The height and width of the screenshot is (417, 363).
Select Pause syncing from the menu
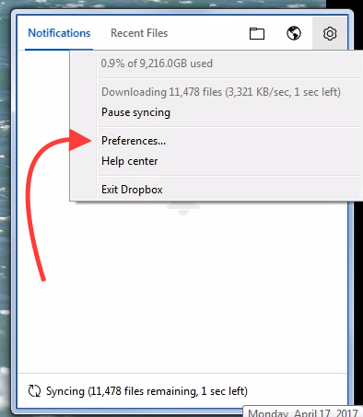pos(135,112)
